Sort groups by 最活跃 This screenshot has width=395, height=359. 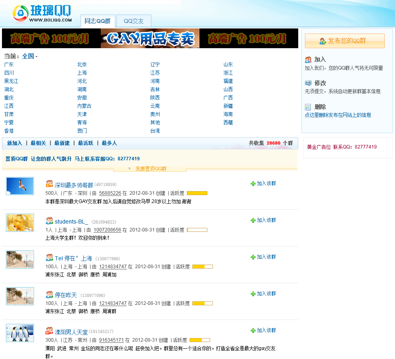click(86, 143)
